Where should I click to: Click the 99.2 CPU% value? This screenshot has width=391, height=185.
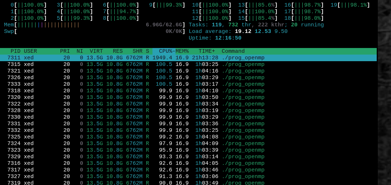click(166, 137)
